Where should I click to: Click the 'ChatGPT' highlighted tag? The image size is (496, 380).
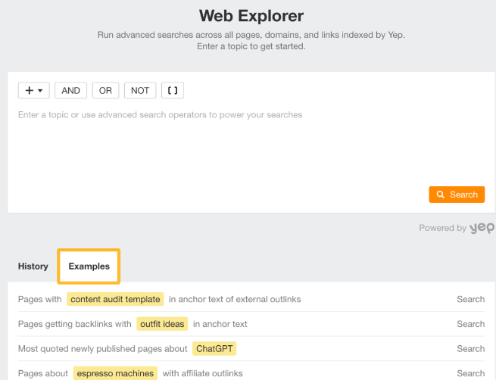(x=214, y=349)
